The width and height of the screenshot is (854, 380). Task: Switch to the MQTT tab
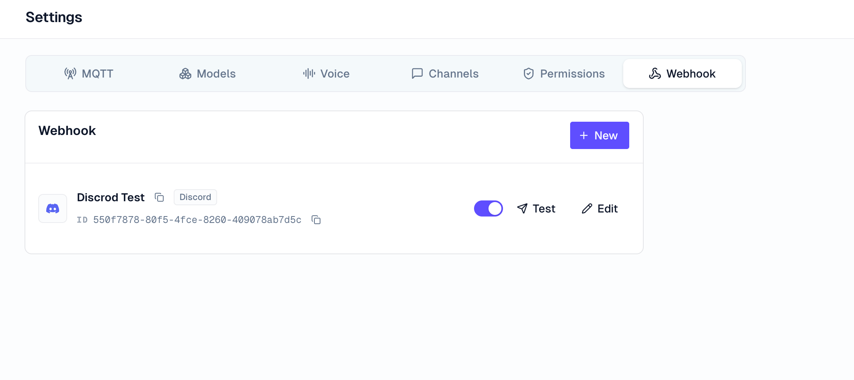point(88,74)
